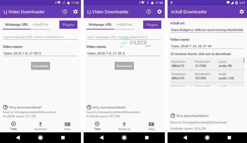
Task: Open Video tab in middle phone bottom bar
Action: click(151, 126)
